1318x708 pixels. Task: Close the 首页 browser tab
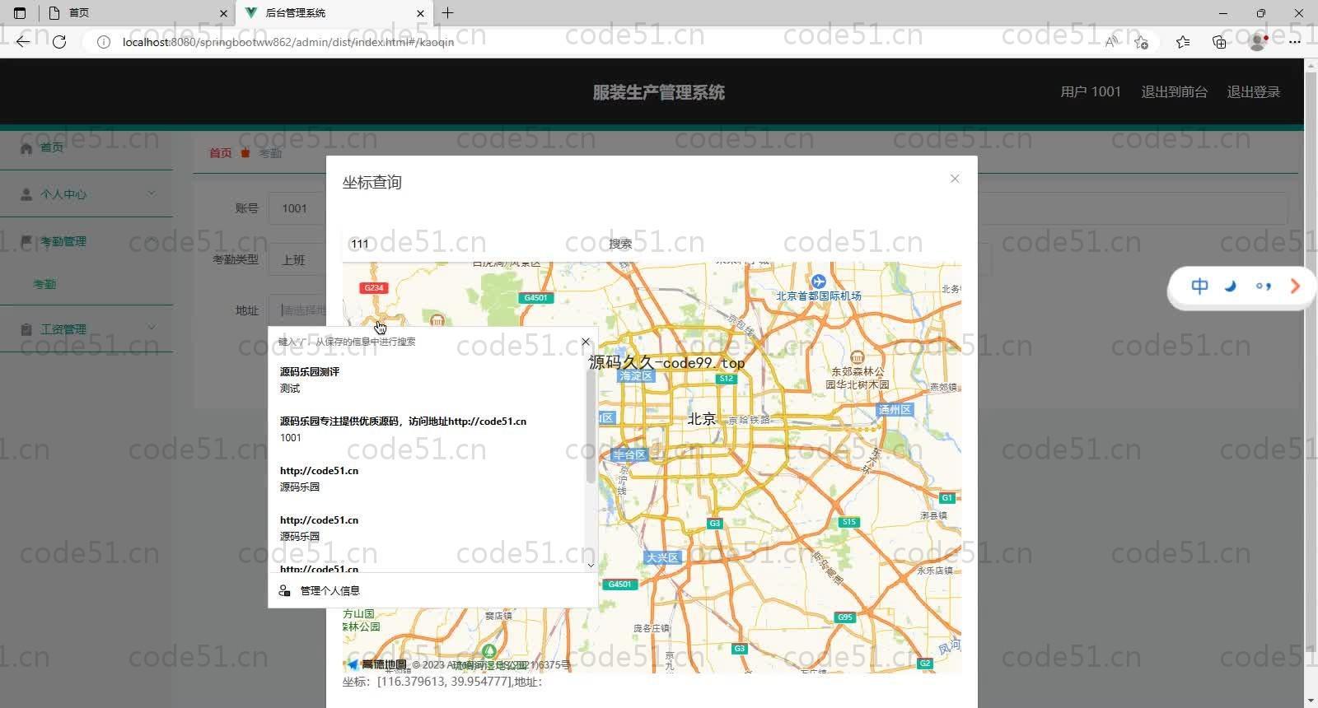tap(223, 13)
